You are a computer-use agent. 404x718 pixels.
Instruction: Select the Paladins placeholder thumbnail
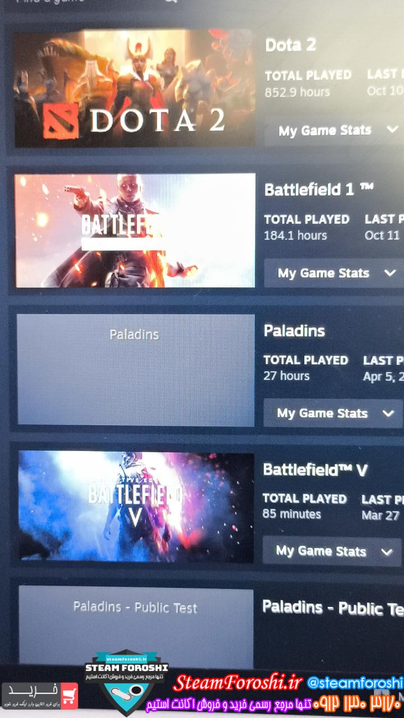135,369
